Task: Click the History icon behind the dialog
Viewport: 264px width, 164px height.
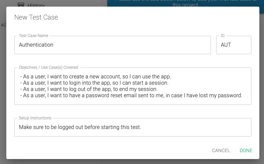Action: tap(21, 5)
